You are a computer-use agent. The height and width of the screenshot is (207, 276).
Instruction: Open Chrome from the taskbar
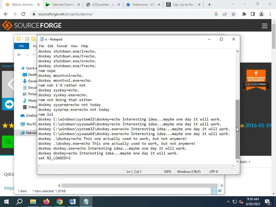(60, 202)
